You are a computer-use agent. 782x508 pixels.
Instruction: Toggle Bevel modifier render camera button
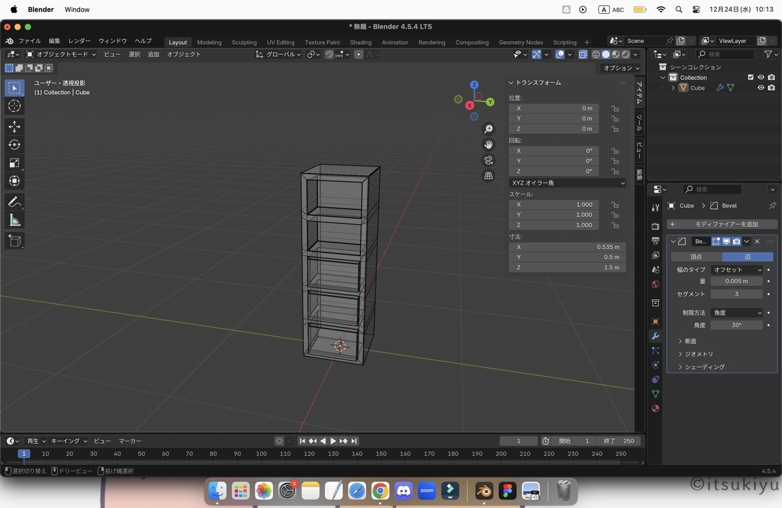tap(736, 241)
